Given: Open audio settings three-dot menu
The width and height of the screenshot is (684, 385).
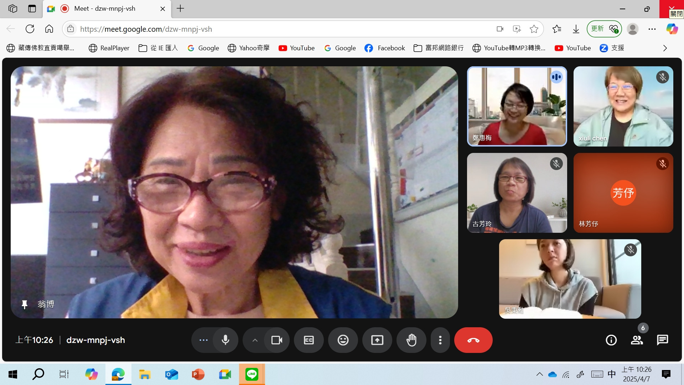Looking at the screenshot, I should [203, 340].
